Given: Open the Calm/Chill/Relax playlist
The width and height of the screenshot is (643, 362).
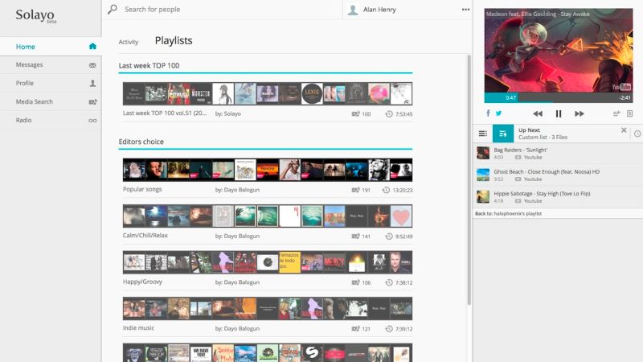Looking at the screenshot, I should pos(145,236).
